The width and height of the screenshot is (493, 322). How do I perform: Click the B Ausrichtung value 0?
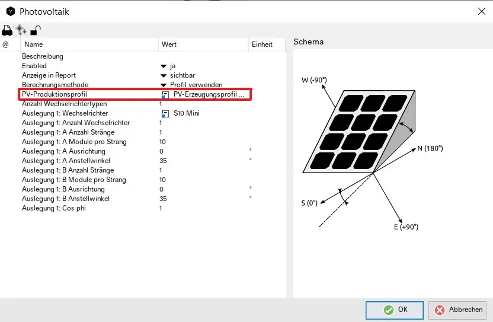161,189
